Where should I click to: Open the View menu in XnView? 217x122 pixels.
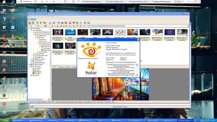pos(38,17)
